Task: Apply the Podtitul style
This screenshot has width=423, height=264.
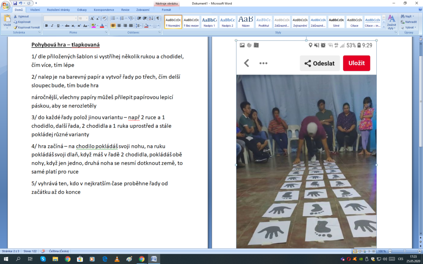Action: pyautogui.click(x=264, y=22)
